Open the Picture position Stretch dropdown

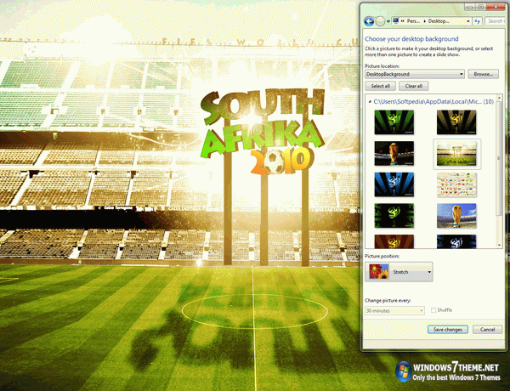(x=399, y=272)
